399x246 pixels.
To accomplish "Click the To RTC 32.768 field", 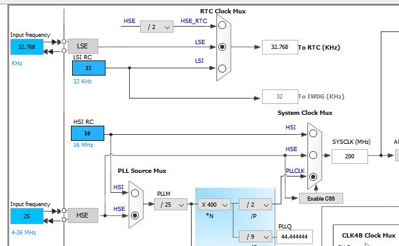I will [280, 47].
